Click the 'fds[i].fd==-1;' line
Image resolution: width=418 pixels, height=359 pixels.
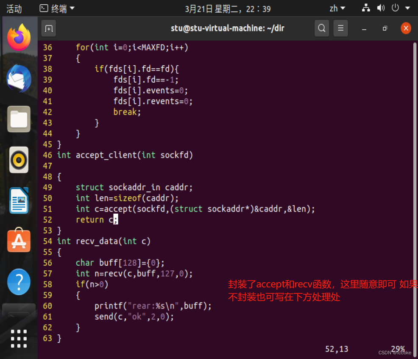pyautogui.click(x=146, y=80)
